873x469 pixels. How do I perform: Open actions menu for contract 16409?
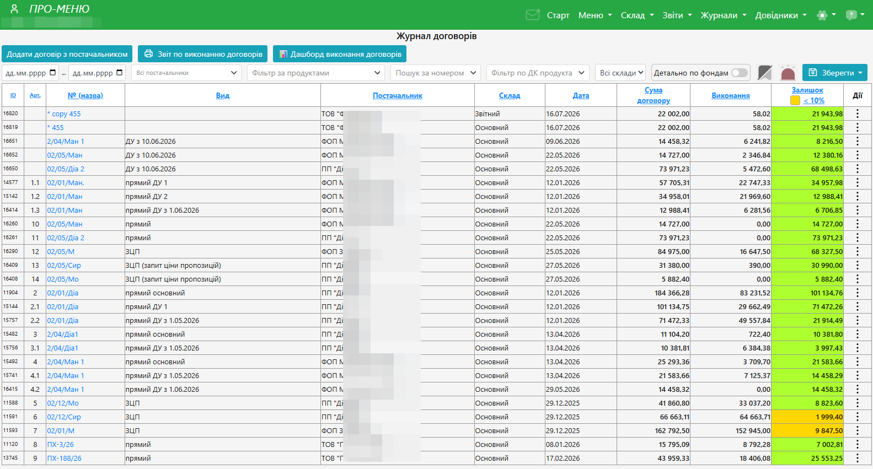(x=858, y=265)
